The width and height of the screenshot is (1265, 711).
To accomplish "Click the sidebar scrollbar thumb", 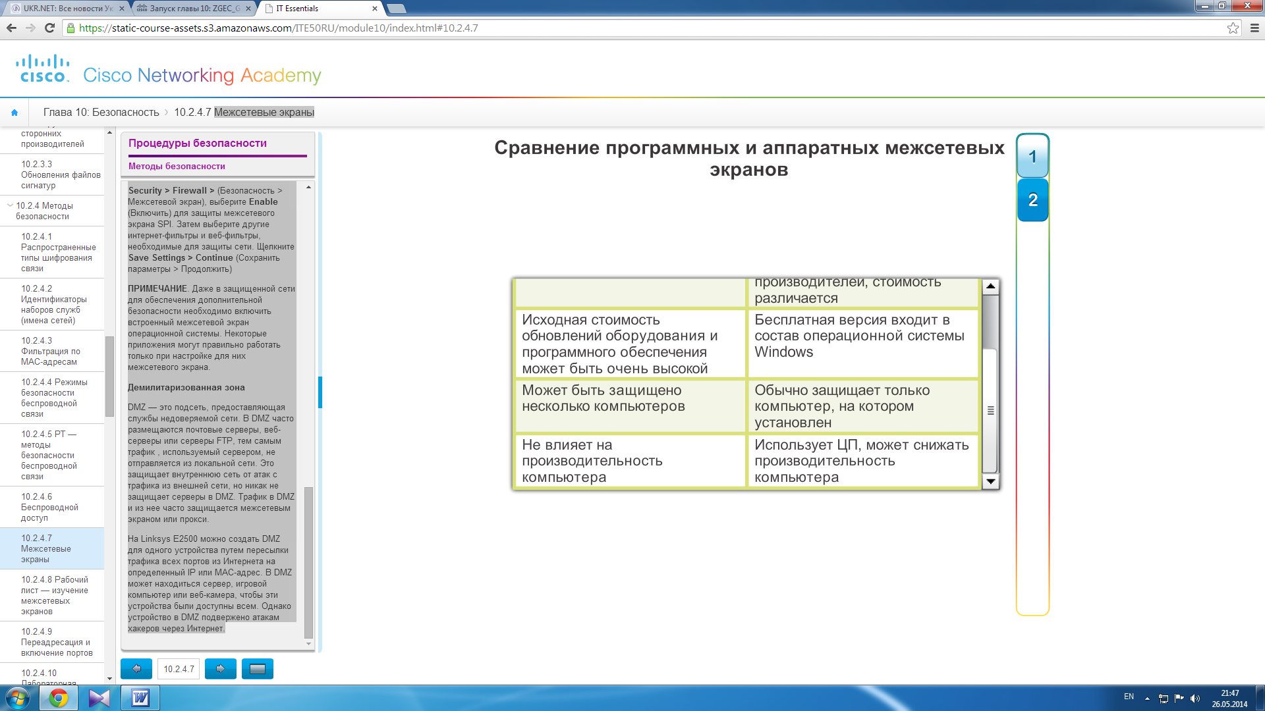I will point(109,377).
